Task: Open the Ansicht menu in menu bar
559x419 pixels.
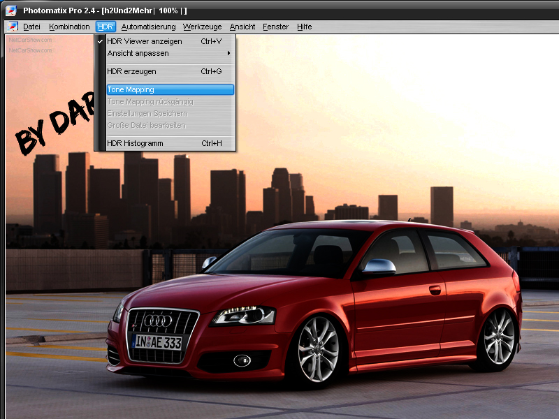Action: tap(242, 27)
